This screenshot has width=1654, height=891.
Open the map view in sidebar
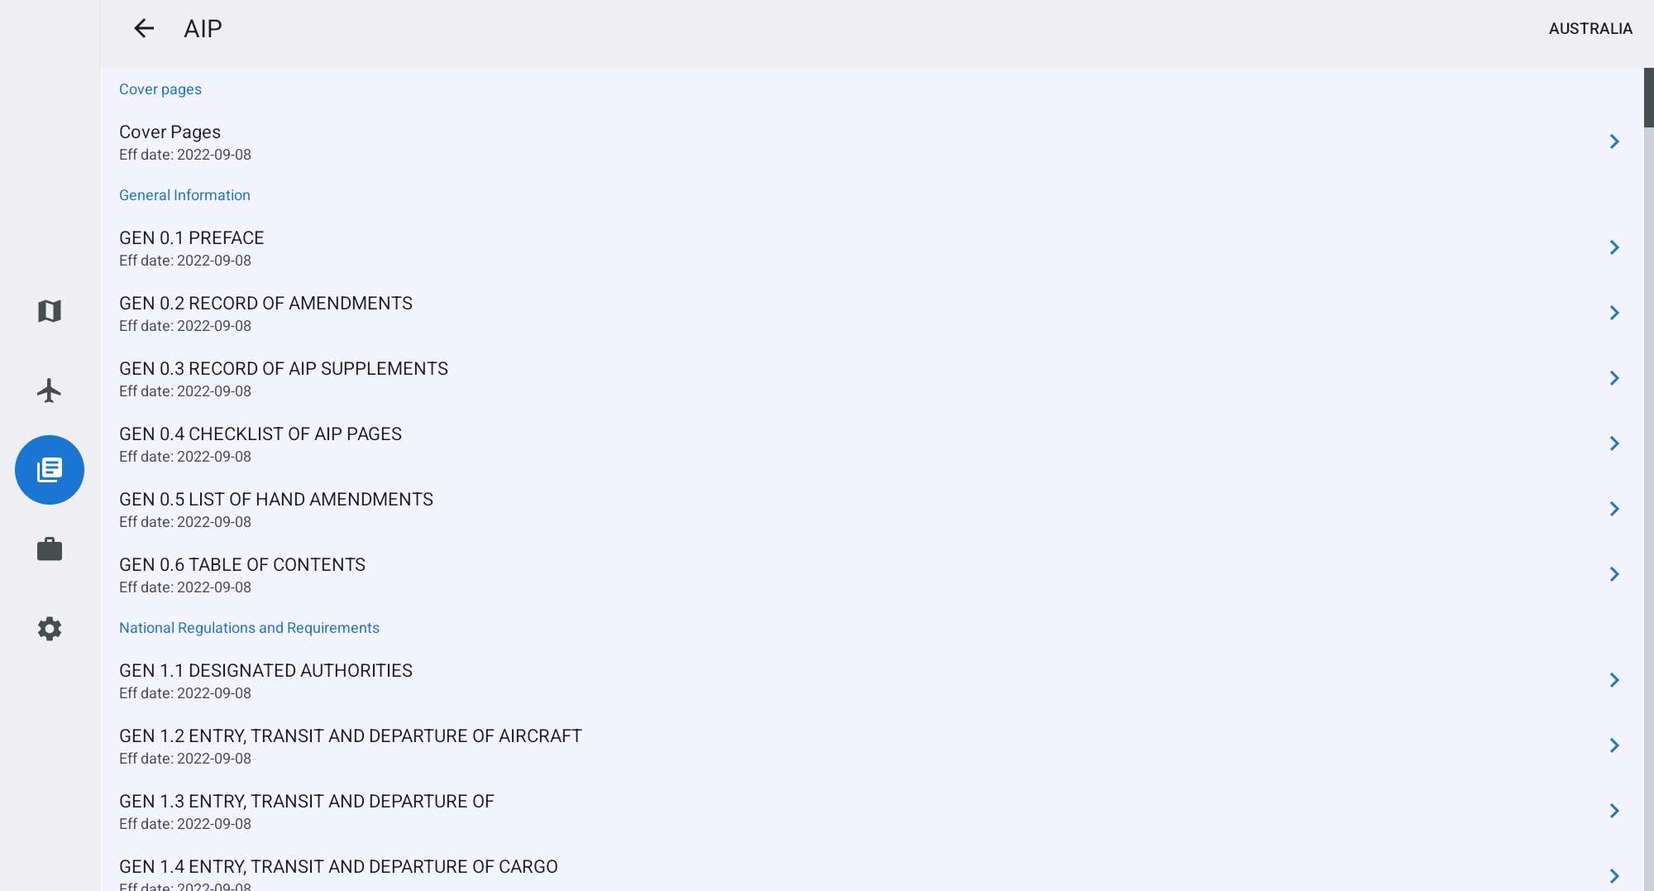pyautogui.click(x=50, y=311)
